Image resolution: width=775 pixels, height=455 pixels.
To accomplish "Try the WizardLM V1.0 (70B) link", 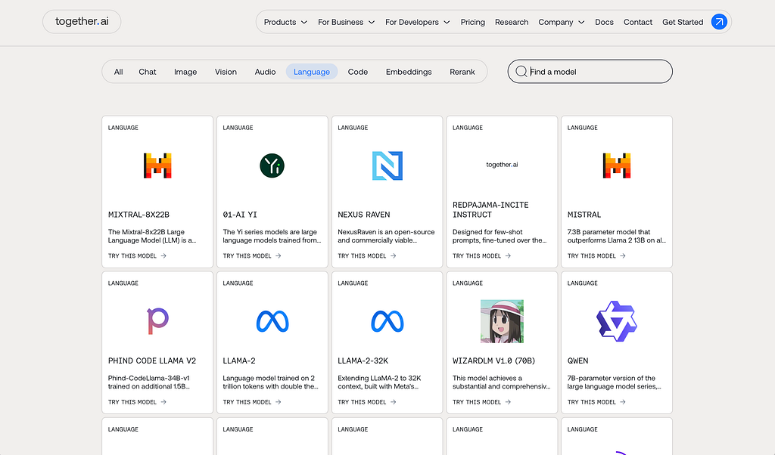I will tap(482, 401).
